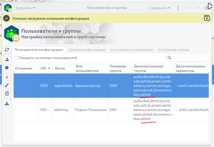Click the 'Логин' column header
214x147 pixels.
[x=60, y=68]
